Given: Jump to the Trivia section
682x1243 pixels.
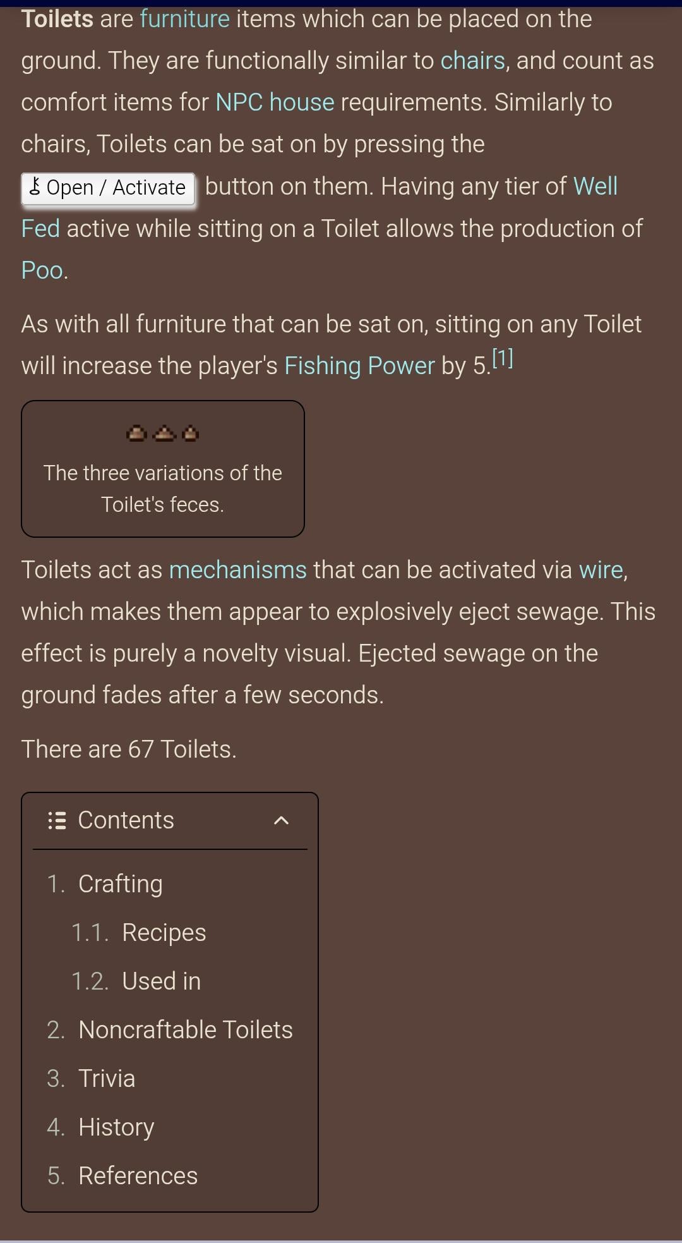Looking at the screenshot, I should click(106, 1079).
